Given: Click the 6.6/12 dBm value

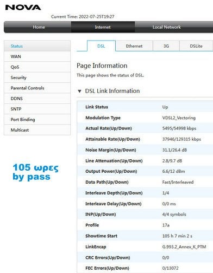Looking at the screenshot, I should [x=173, y=171].
